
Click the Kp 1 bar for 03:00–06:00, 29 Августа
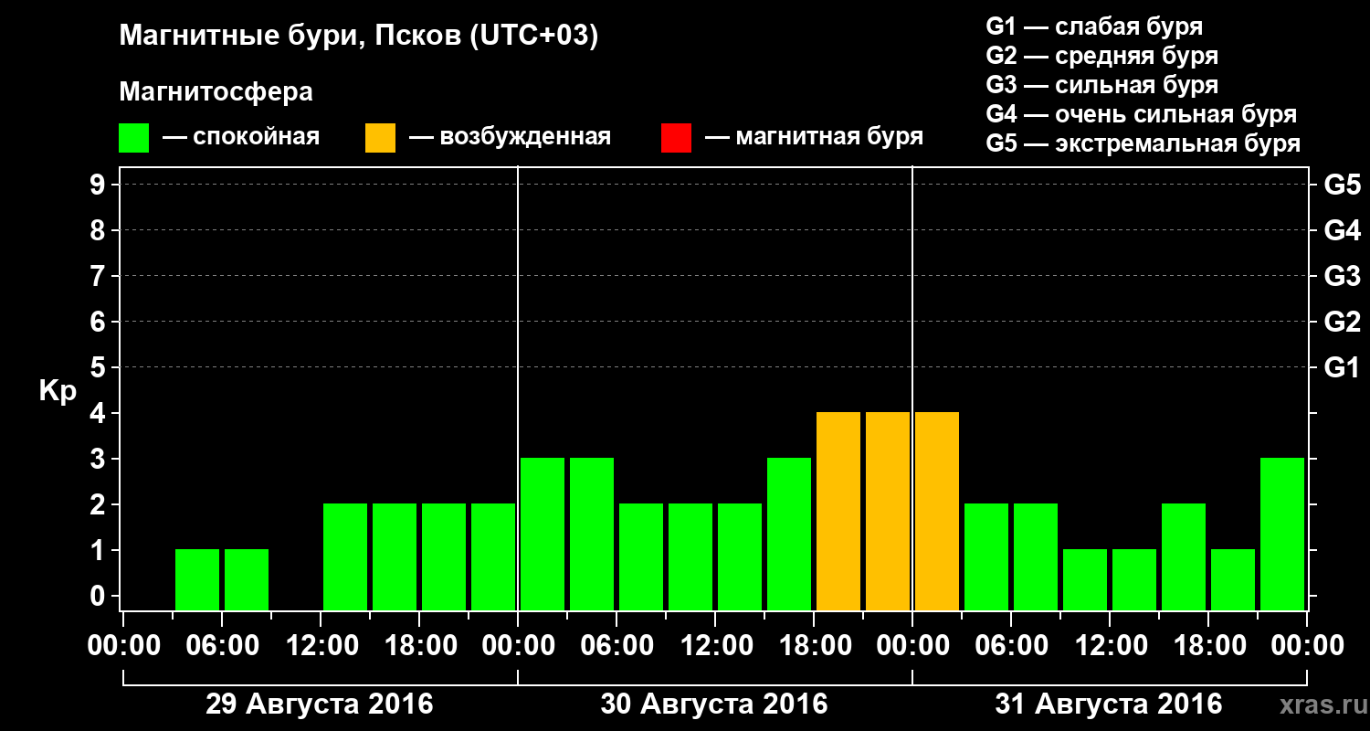[197, 579]
